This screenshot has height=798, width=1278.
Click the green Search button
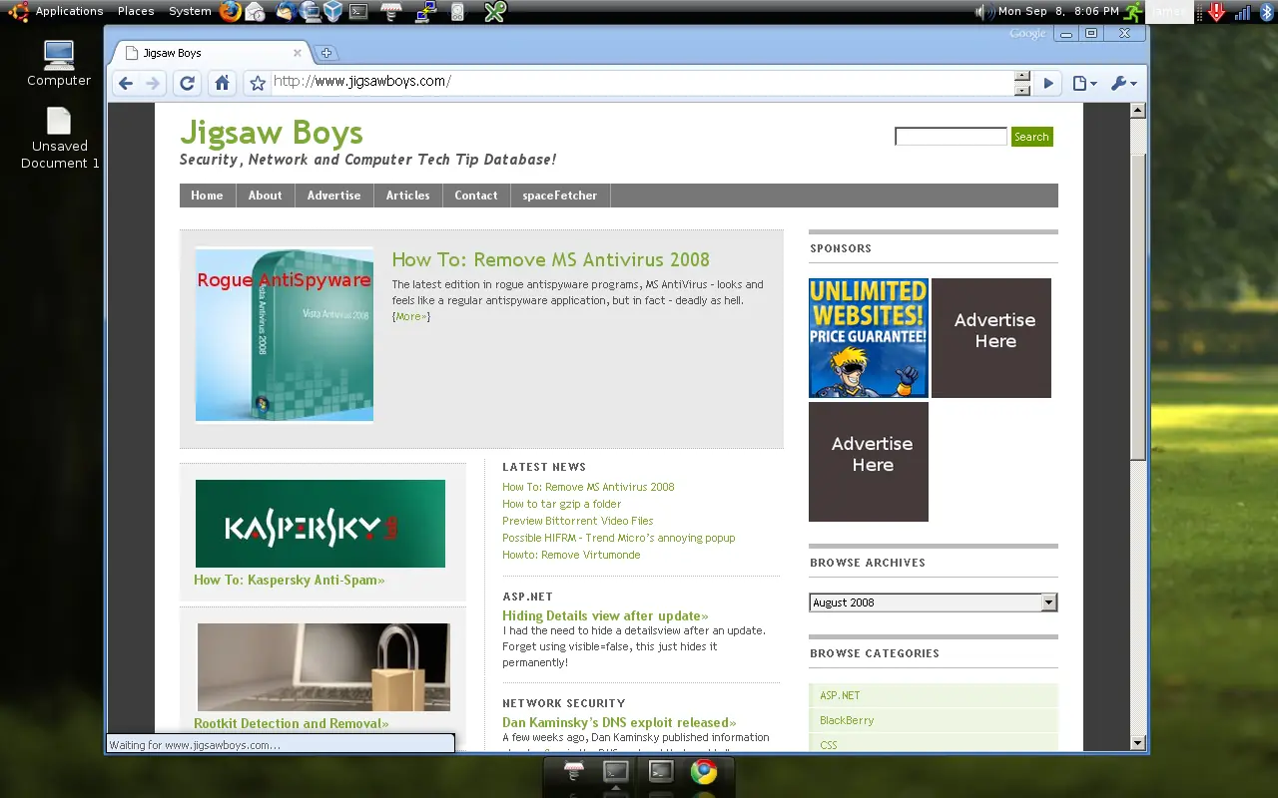(1031, 137)
